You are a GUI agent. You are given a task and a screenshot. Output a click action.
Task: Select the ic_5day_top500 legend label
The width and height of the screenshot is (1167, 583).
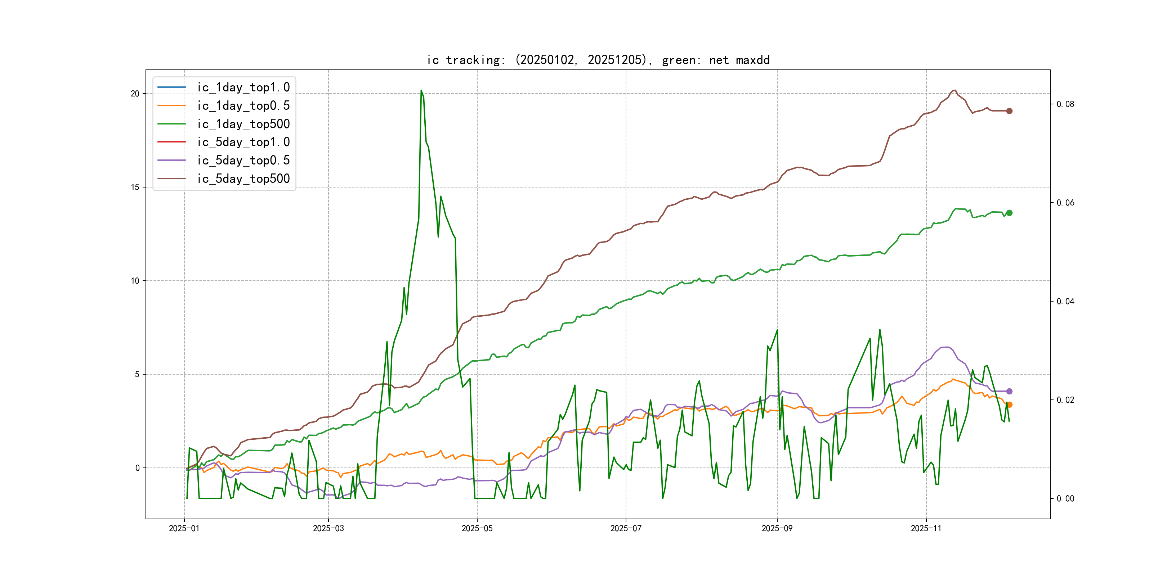point(243,178)
